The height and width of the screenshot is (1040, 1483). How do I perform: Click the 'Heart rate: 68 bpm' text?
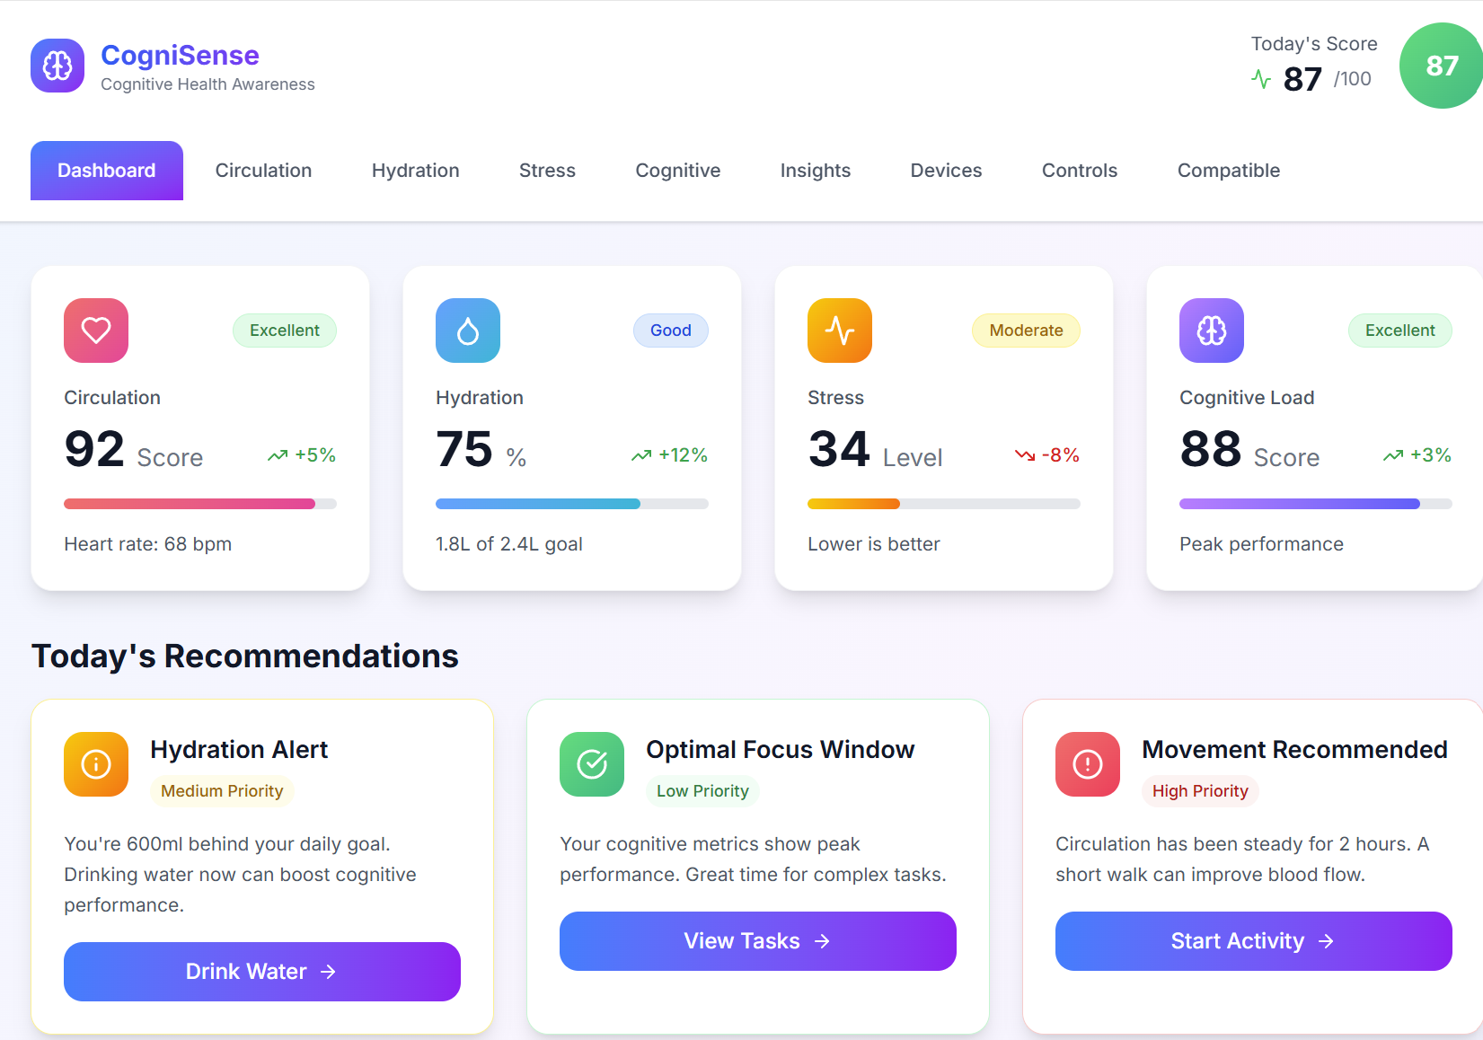(148, 544)
